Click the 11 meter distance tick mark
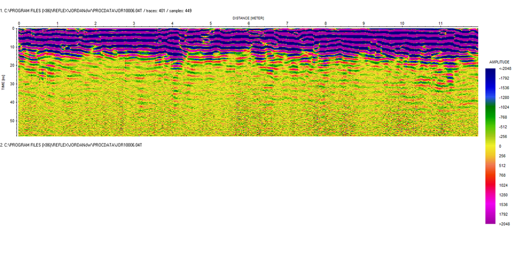The height and width of the screenshot is (278, 517). 440,24
